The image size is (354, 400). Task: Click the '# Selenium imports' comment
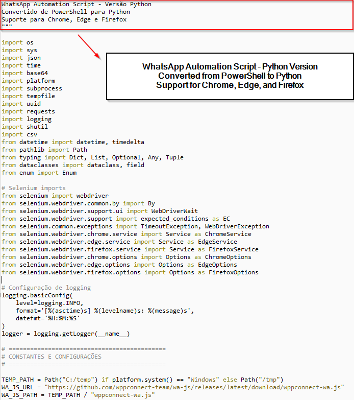pyautogui.click(x=34, y=188)
